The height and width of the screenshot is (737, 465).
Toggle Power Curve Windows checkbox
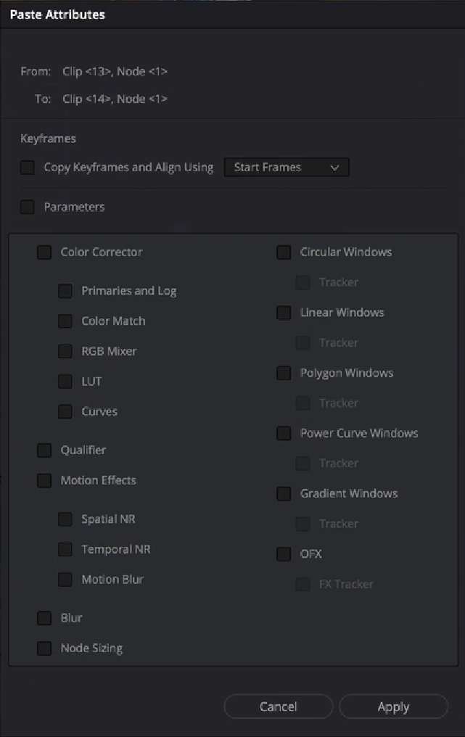[284, 434]
